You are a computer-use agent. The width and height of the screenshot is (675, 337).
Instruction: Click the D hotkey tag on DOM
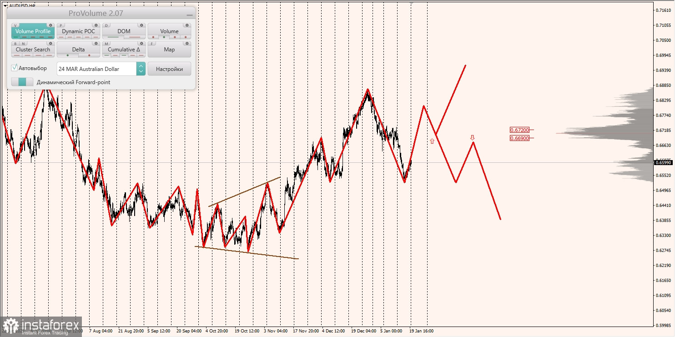pos(106,25)
